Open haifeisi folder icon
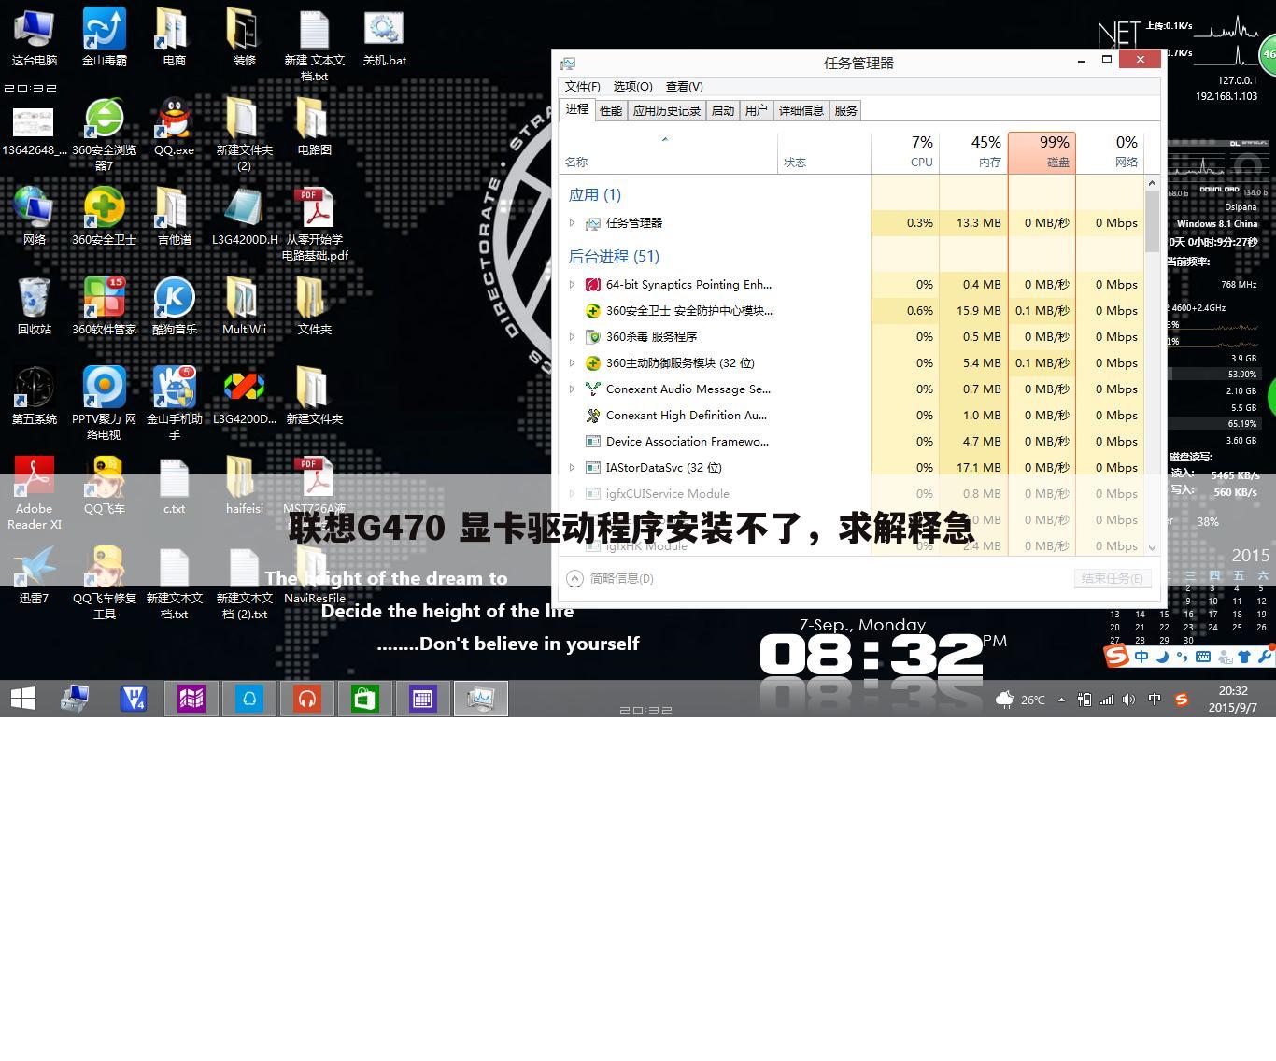The width and height of the screenshot is (1276, 1061). (x=244, y=486)
